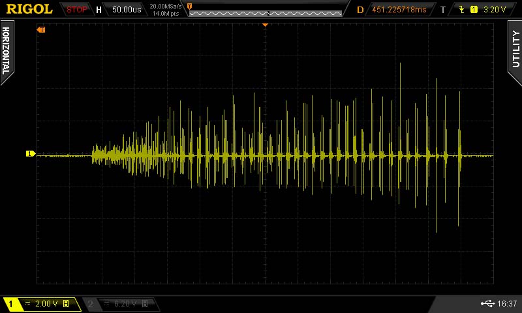Image resolution: width=522 pixels, height=313 pixels.
Task: Select the D delay value 451.225718ms
Action: click(x=399, y=10)
